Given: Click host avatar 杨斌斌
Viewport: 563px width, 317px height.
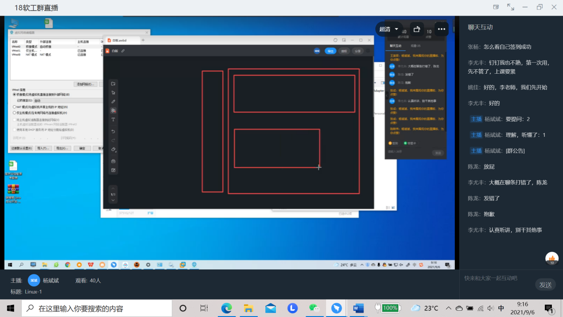Looking at the screenshot, I should (x=34, y=281).
